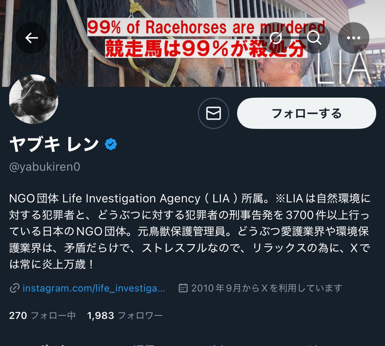This screenshot has width=385, height=346.
Task: View the 270 フォロー中 following list
Action: pyautogui.click(x=42, y=316)
